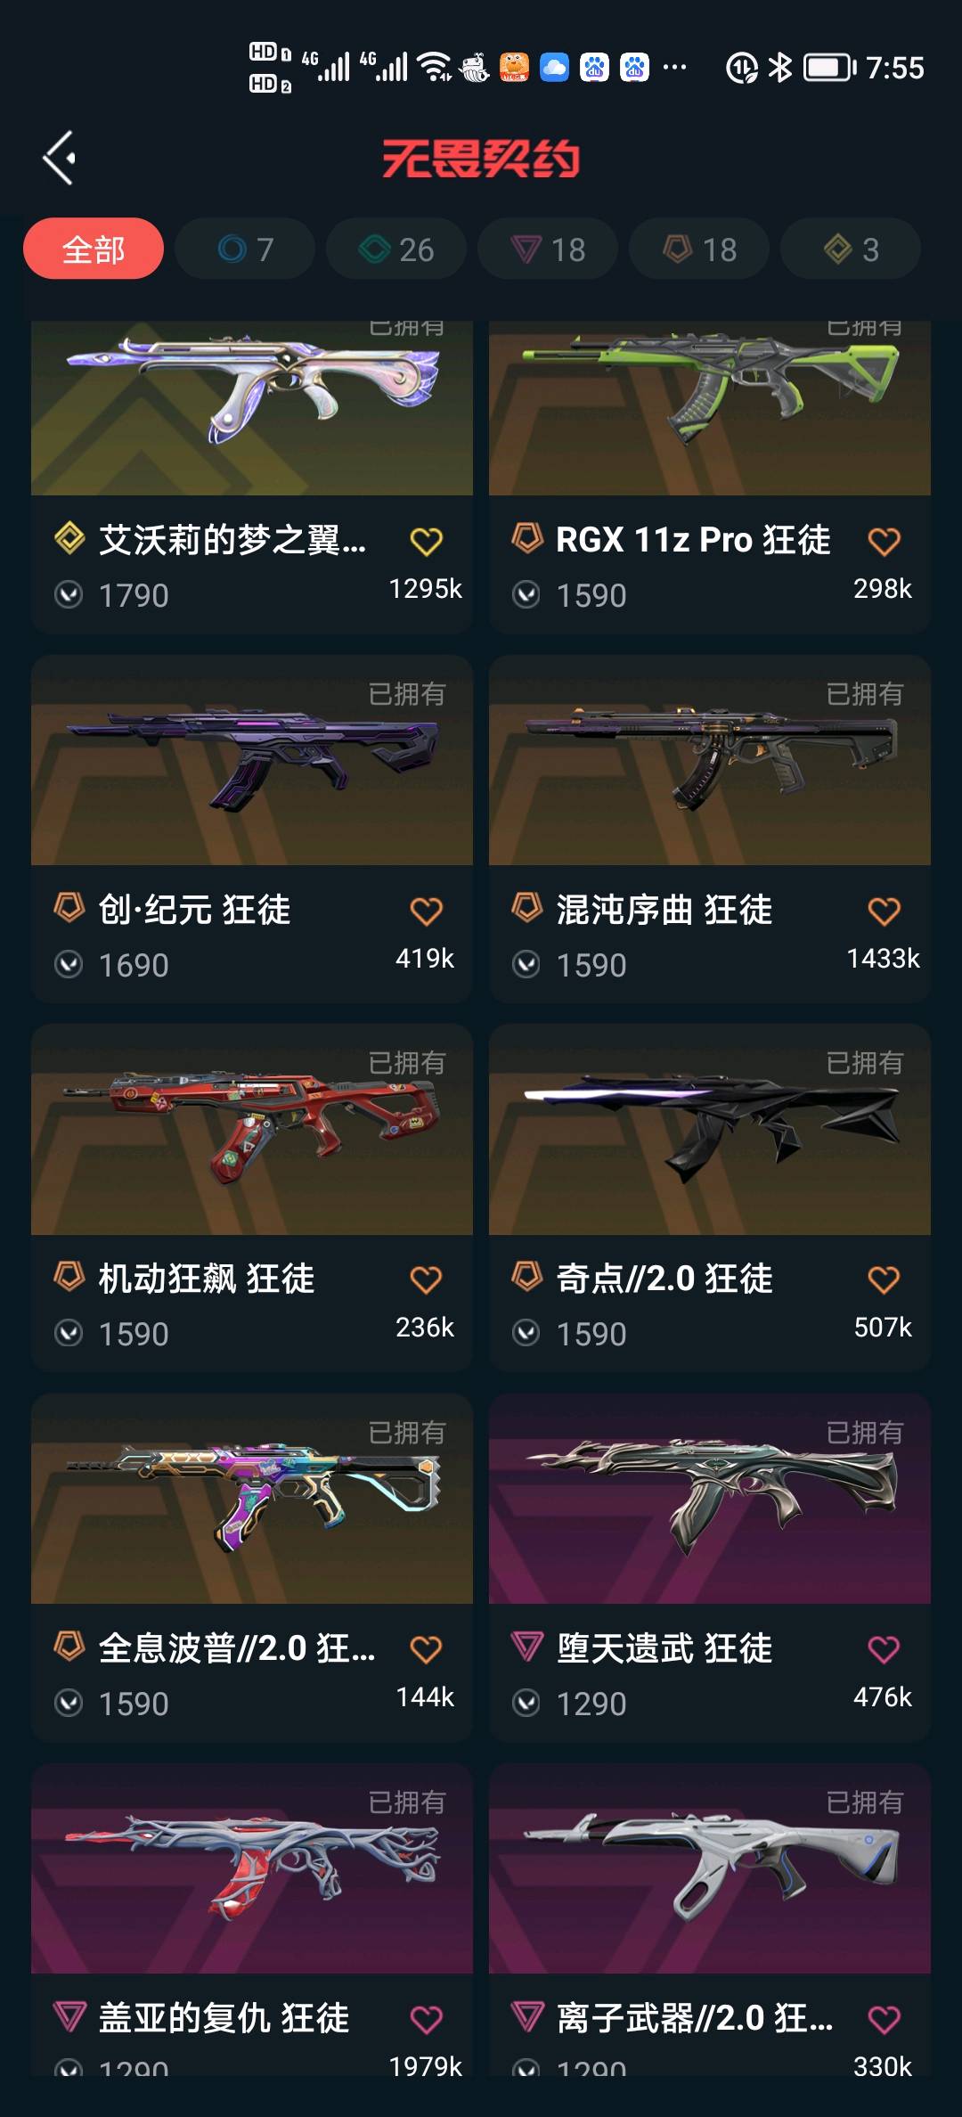Tap heart icon for 艾沃莉的梦之翼 skin
Image resolution: width=962 pixels, height=2117 pixels.
point(426,541)
